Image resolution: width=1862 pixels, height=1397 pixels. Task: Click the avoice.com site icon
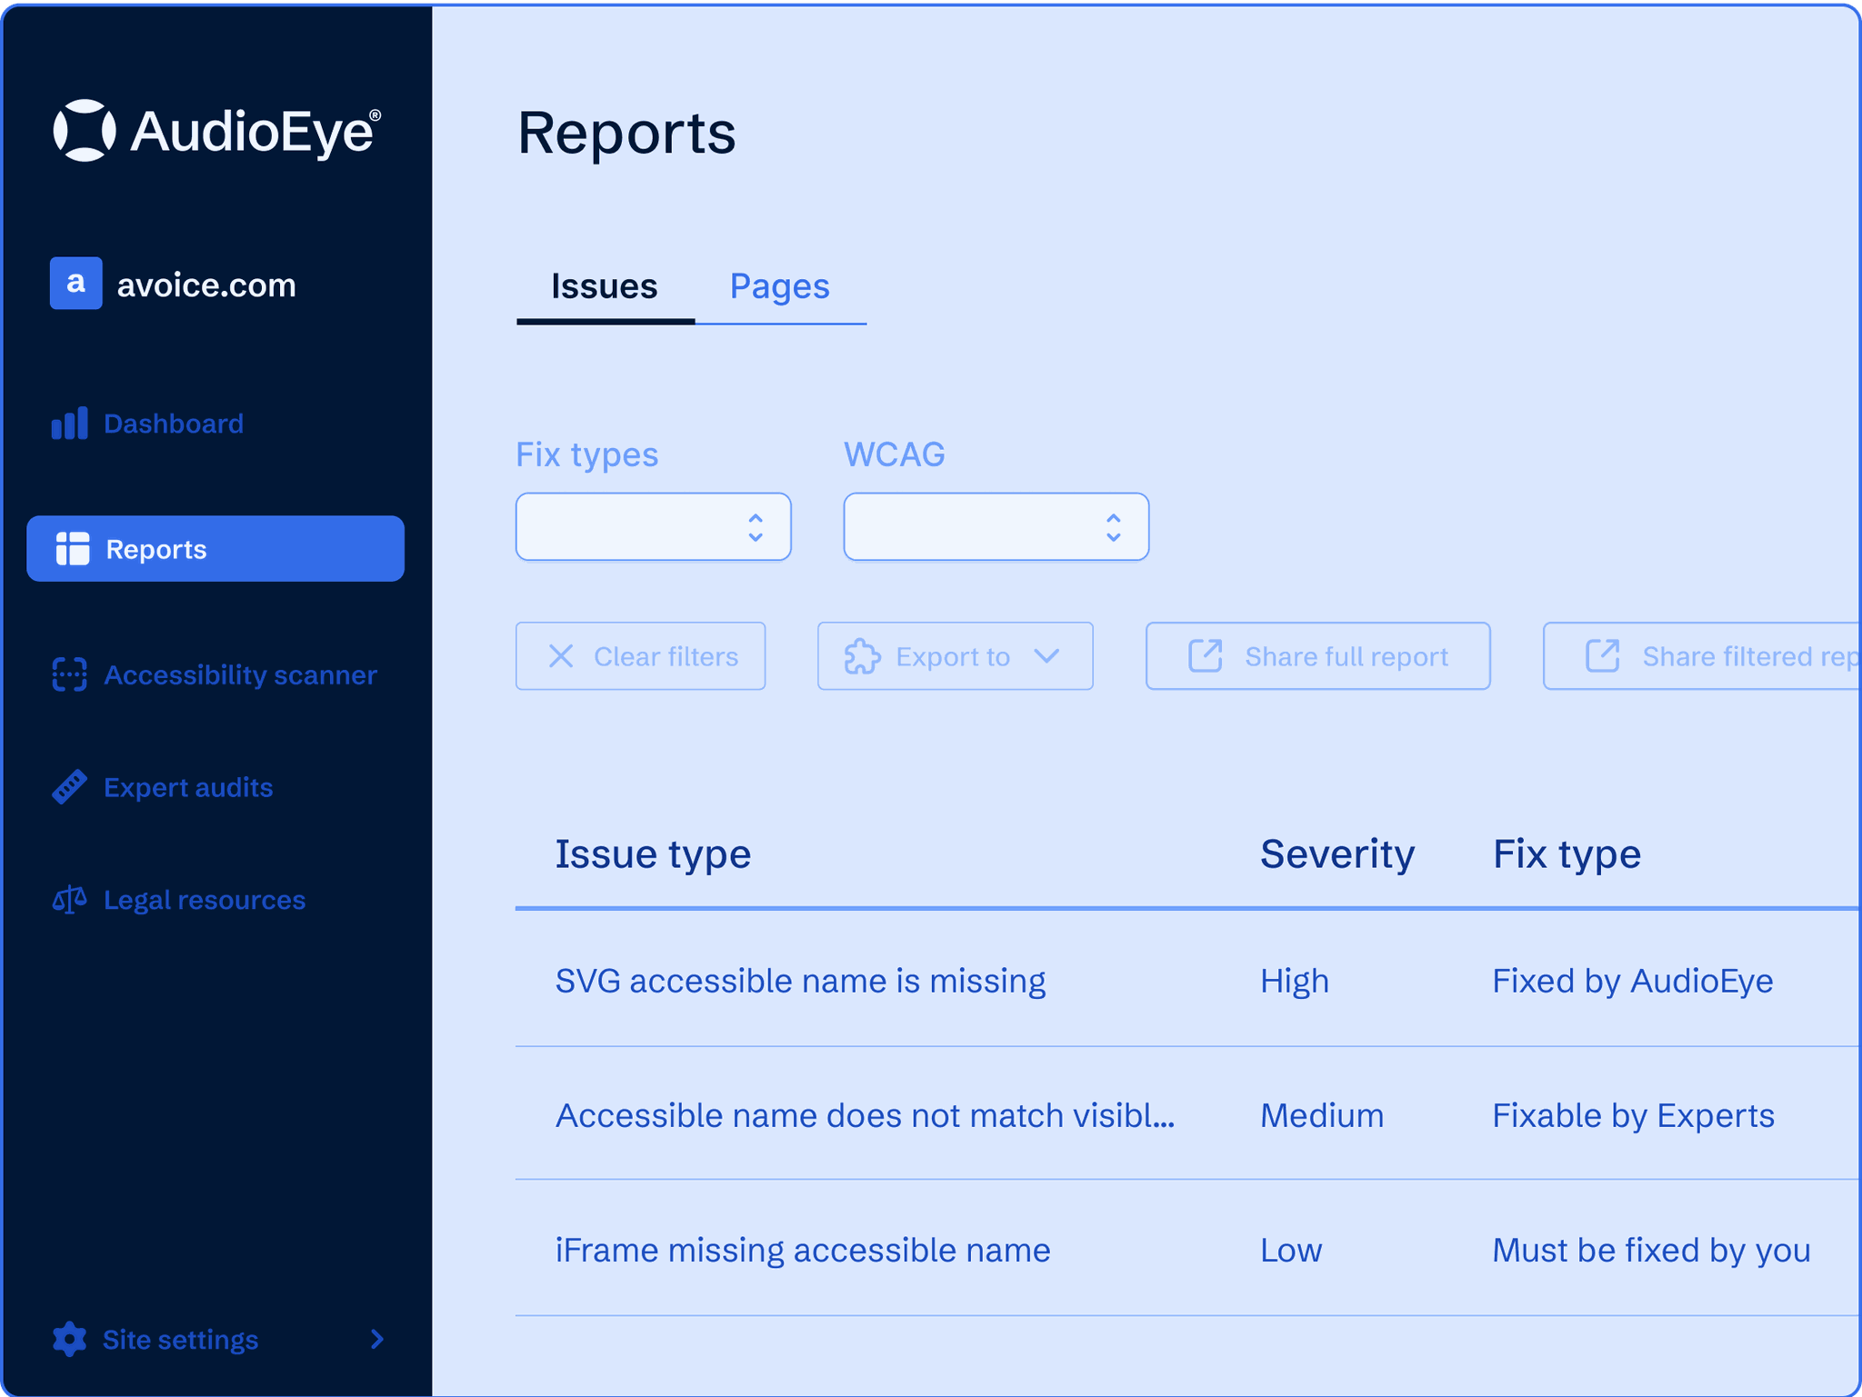click(x=76, y=284)
